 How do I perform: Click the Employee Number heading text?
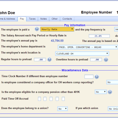97,12
